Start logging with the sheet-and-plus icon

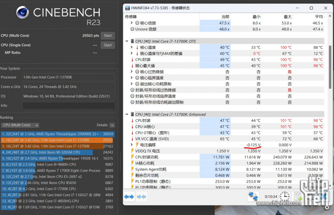298,197
